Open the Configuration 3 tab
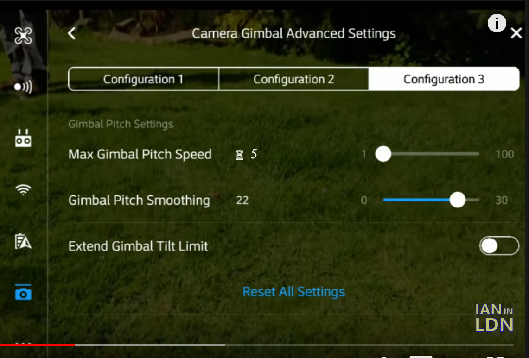The height and width of the screenshot is (358, 529). click(x=444, y=79)
